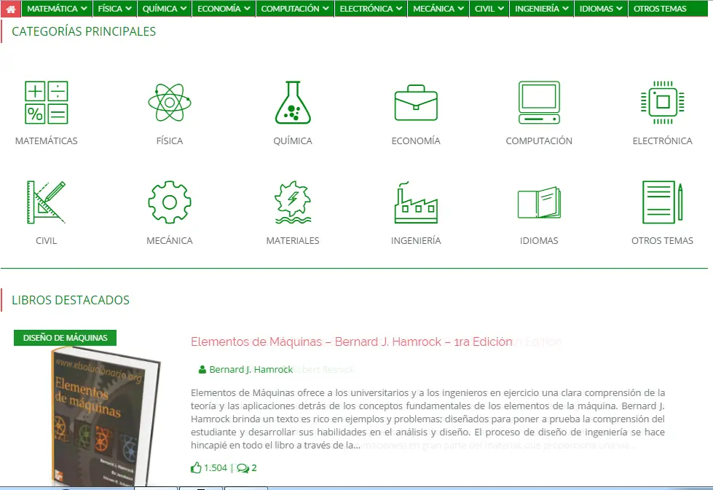The height and width of the screenshot is (490, 713).
Task: Expand the Computación dropdown menu
Action: (295, 9)
